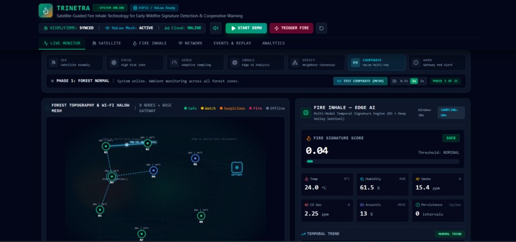This screenshot has width=516, height=242.
Task: Select blue node N6 on the map
Action: [195, 158]
